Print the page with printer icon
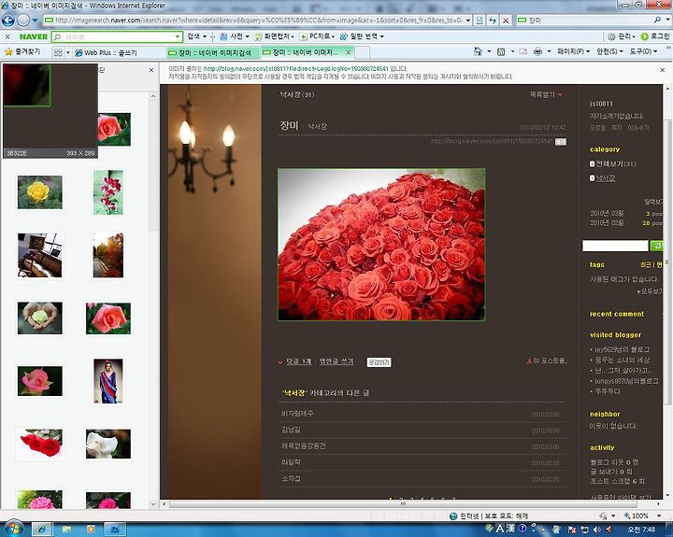This screenshot has width=673, height=537. click(x=537, y=52)
